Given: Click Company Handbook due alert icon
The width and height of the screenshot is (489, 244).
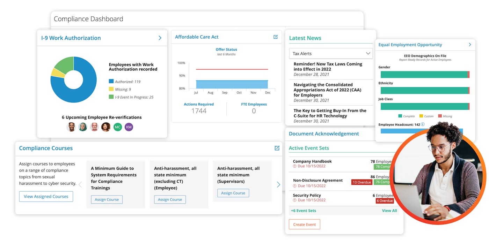Looking at the screenshot, I should 295,166.
